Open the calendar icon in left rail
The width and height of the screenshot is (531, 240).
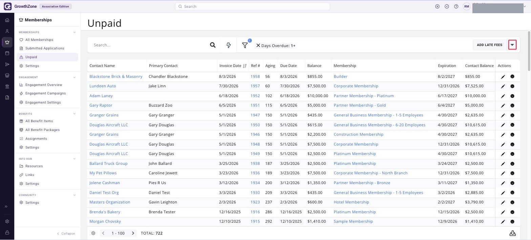(7, 53)
